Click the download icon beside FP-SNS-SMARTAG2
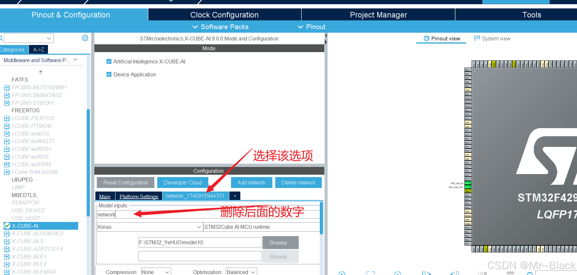This screenshot has width=577, height=275. [6, 95]
